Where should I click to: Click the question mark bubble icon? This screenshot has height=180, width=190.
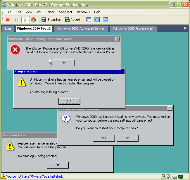coord(66,119)
